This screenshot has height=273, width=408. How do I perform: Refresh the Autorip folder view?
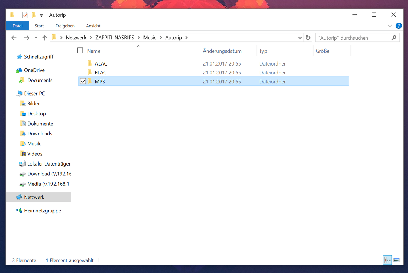click(308, 38)
